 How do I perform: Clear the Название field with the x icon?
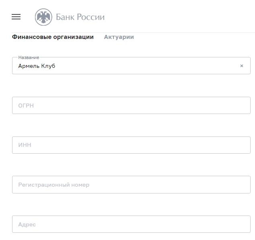(x=242, y=66)
